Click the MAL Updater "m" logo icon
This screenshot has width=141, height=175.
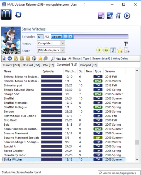(6, 14)
